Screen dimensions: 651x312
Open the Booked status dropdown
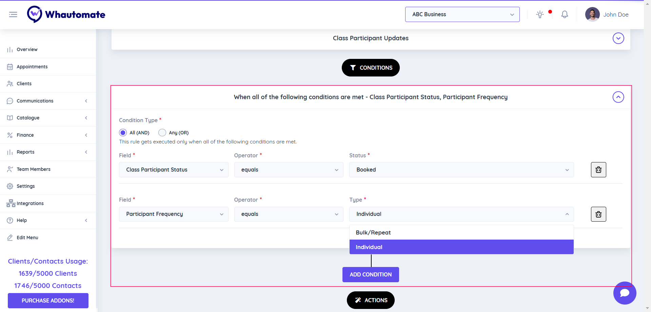(461, 170)
